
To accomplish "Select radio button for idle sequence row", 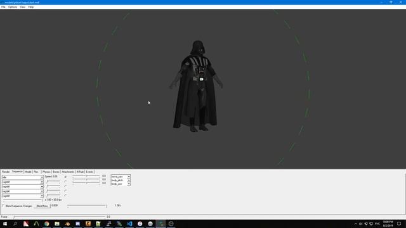I will coord(65,177).
